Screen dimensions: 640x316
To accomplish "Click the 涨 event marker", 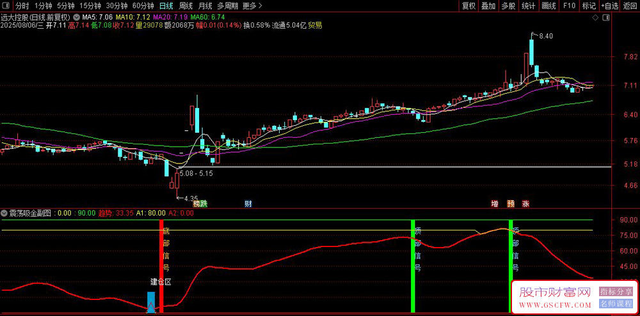I will 525,204.
